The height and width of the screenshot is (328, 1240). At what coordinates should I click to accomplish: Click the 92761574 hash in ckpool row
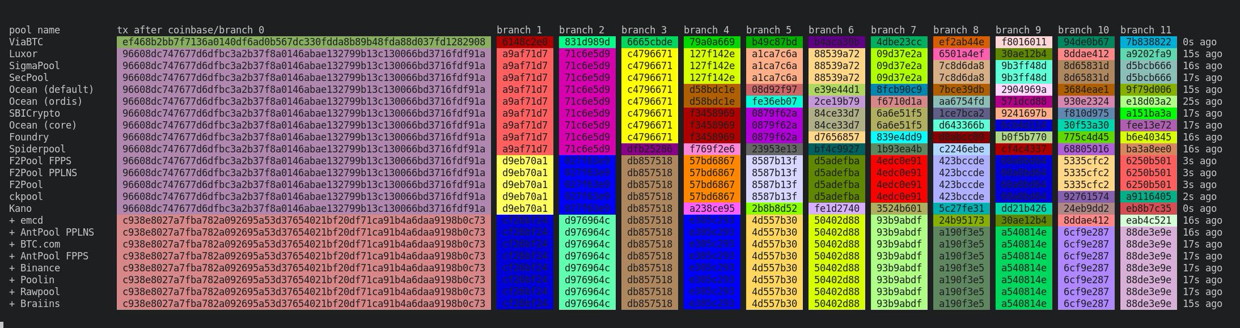(1086, 197)
